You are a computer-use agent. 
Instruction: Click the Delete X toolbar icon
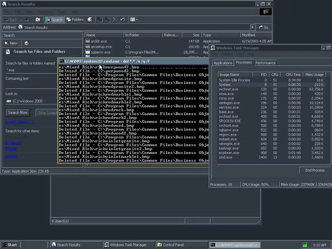pyautogui.click(x=115, y=20)
